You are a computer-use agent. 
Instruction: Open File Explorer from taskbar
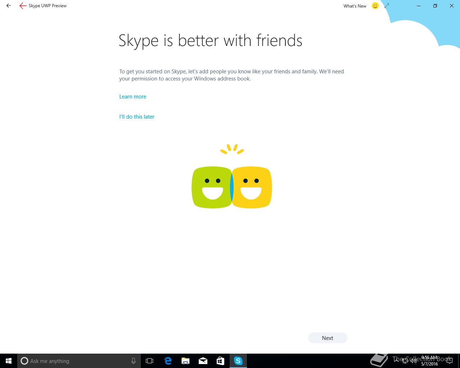pos(185,361)
